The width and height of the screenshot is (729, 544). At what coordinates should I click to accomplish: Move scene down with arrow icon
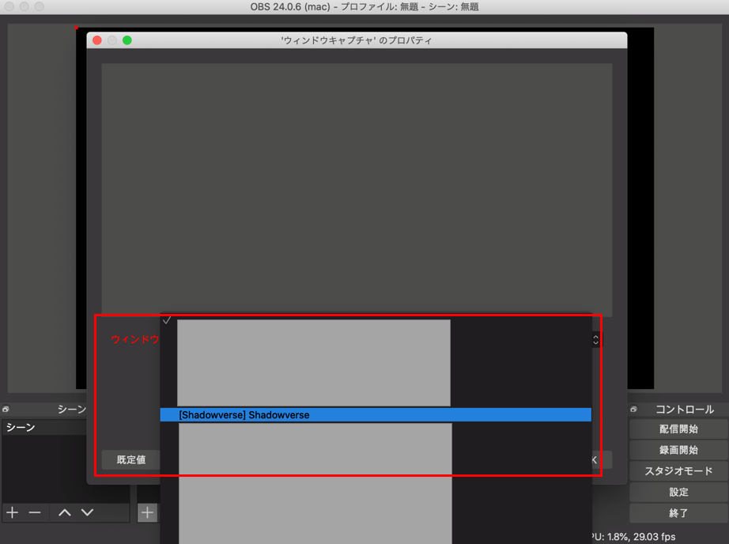[x=88, y=512]
